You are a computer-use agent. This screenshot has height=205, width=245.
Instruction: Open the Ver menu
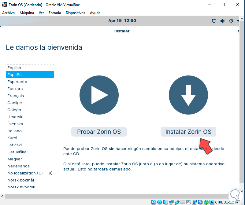pyautogui.click(x=41, y=13)
